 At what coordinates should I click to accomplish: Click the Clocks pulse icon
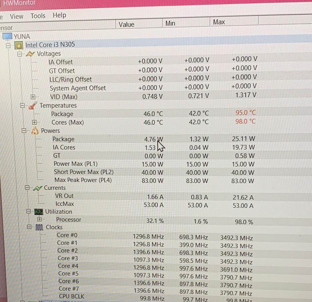pos(39,228)
